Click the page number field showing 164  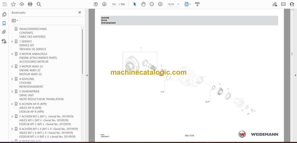click(114, 4)
